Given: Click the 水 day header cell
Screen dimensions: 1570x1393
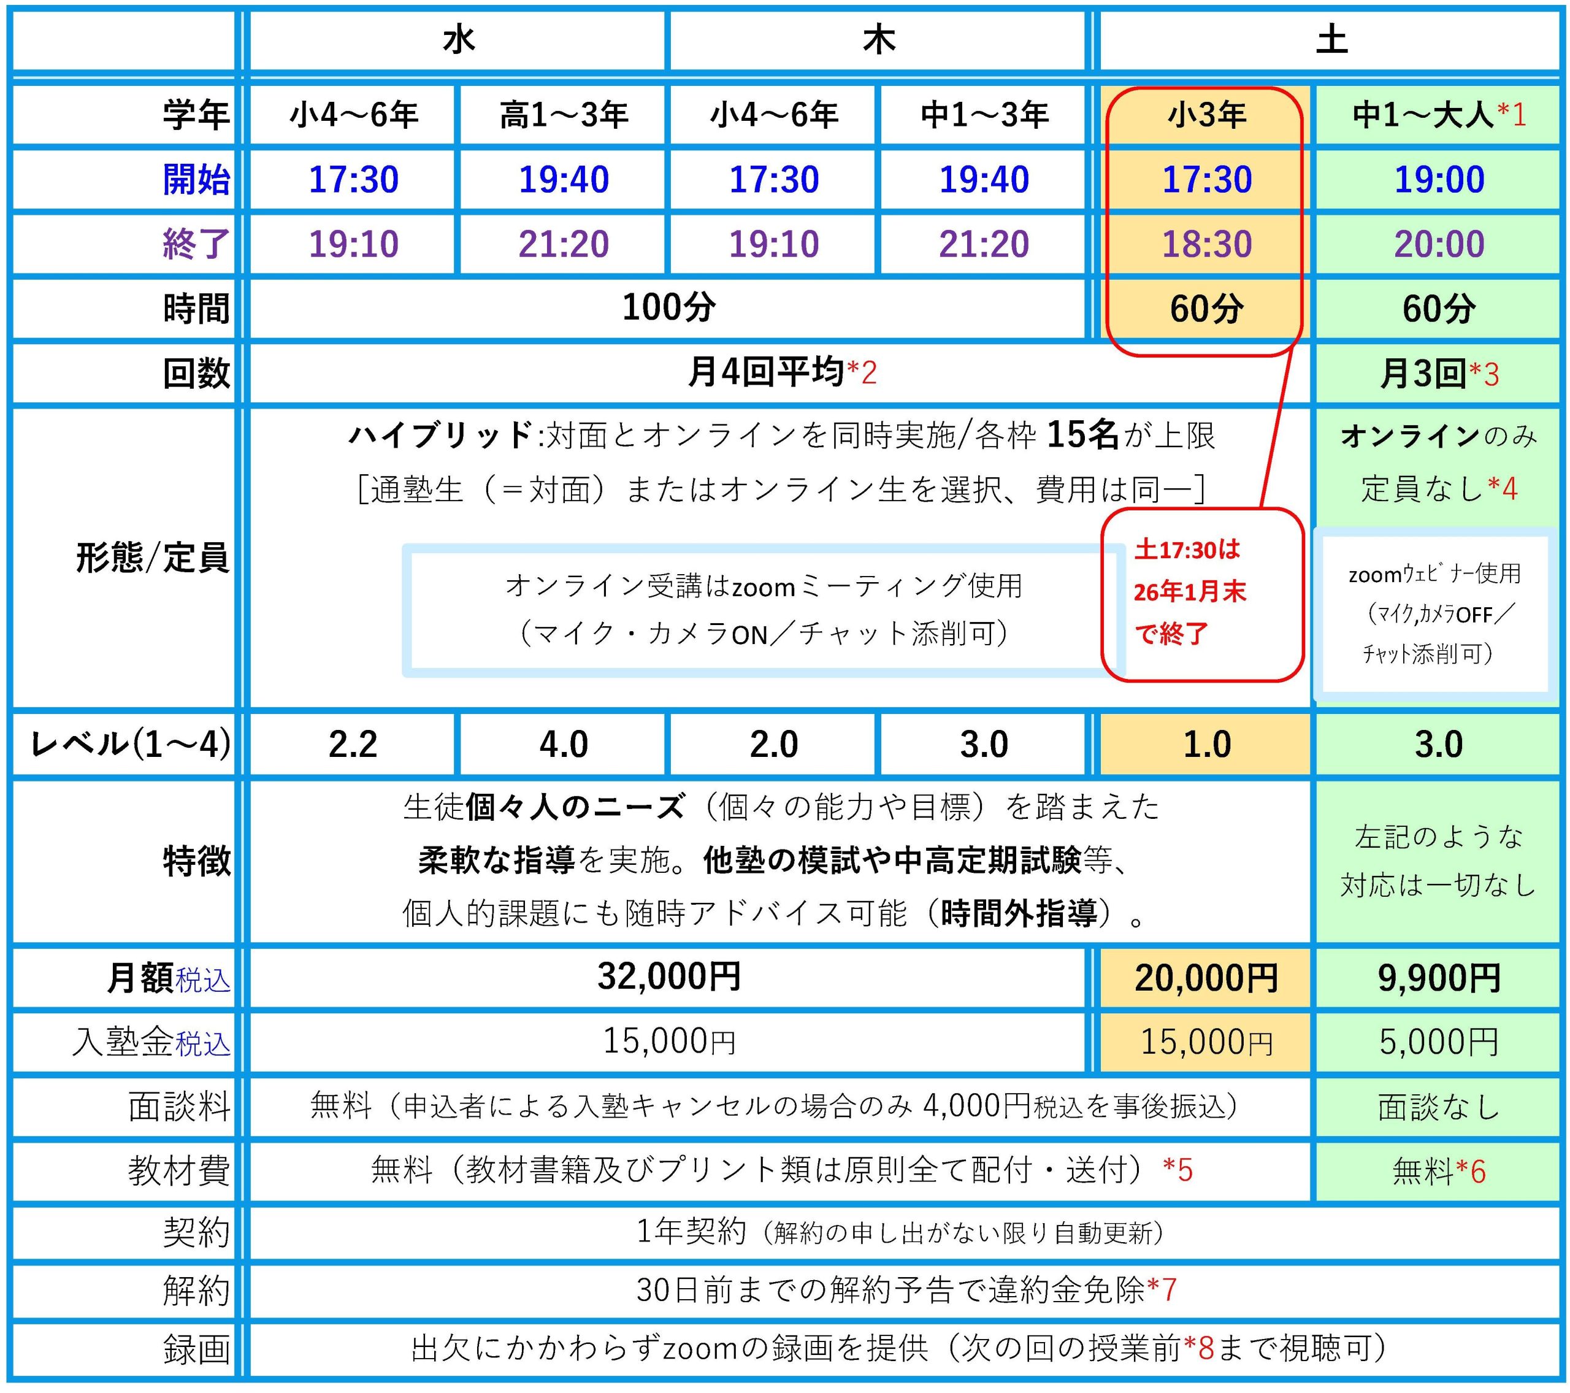Looking at the screenshot, I should click(x=459, y=40).
